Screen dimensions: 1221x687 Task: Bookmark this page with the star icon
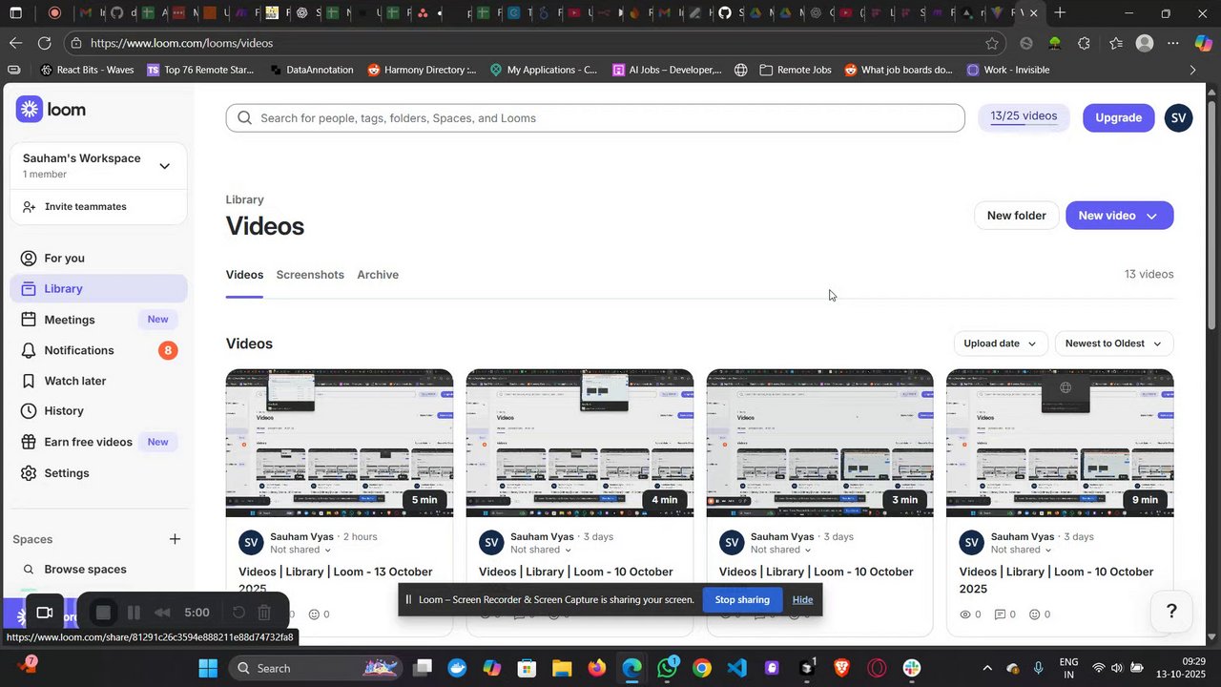tap(992, 43)
